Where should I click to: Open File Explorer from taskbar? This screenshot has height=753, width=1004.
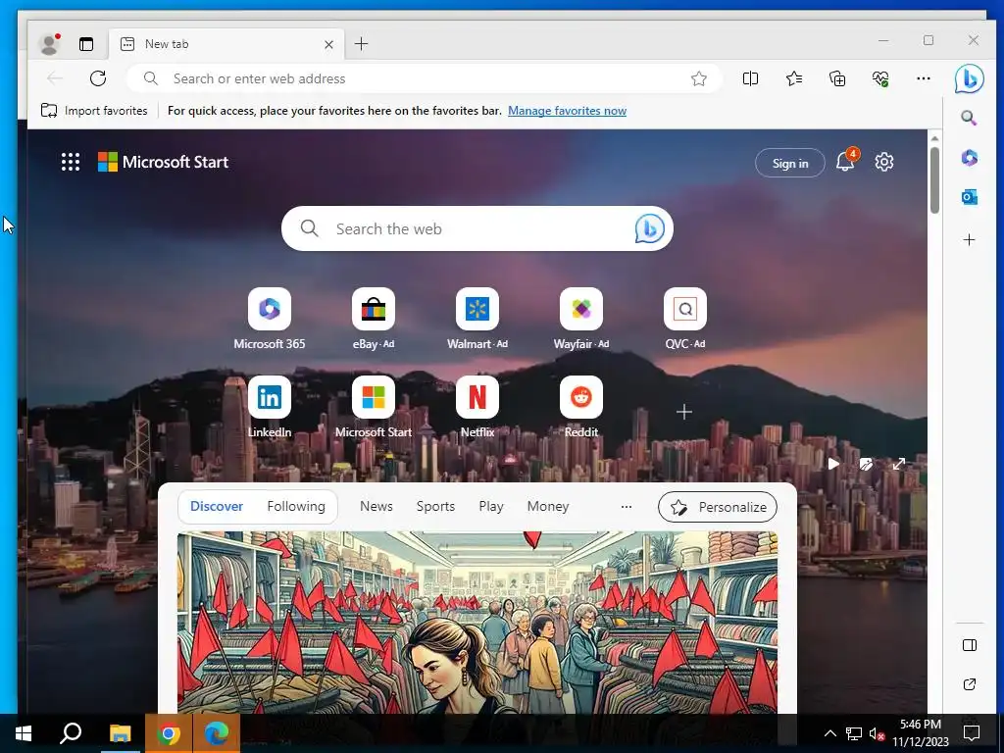click(x=120, y=733)
